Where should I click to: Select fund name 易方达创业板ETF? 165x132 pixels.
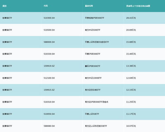(x=93, y=90)
